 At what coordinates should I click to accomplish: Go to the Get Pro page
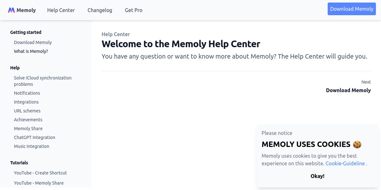pyautogui.click(x=134, y=10)
